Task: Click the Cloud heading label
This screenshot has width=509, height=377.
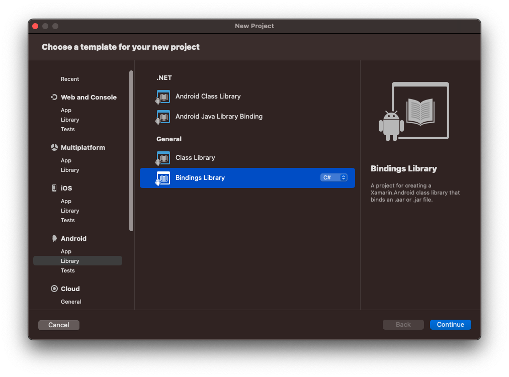Action: (x=70, y=289)
